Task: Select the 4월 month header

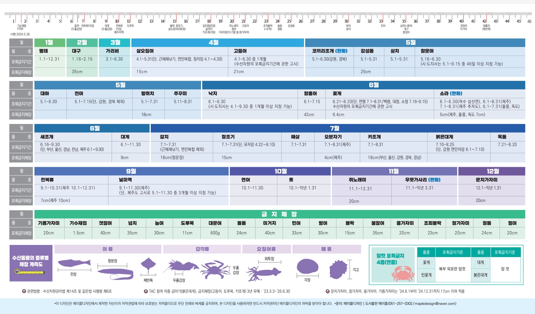Action: (217, 42)
